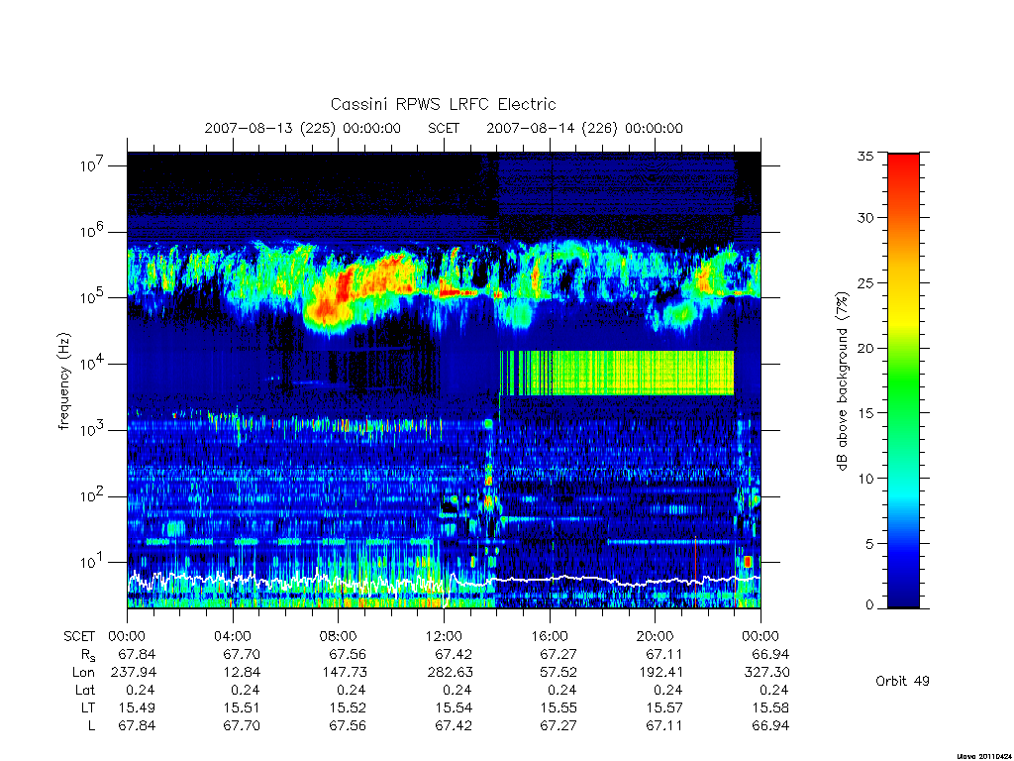Select the frequency (Hz) axis label

[64, 381]
